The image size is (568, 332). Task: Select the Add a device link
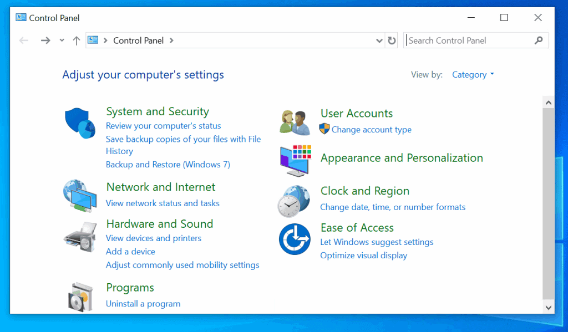[x=130, y=252]
